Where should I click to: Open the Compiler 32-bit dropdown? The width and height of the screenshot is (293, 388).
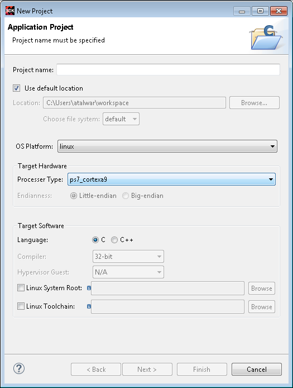128,257
